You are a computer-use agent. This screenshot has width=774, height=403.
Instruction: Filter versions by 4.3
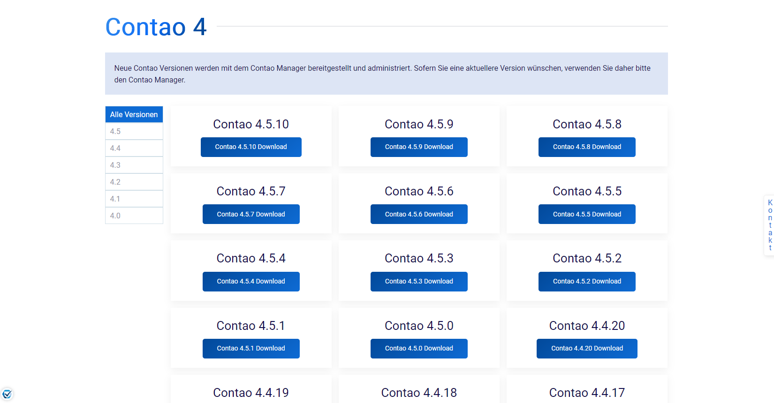pyautogui.click(x=134, y=165)
